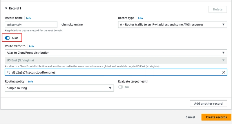This screenshot has height=124, width=232.
Task: Cancel the record creation
Action: click(190, 117)
